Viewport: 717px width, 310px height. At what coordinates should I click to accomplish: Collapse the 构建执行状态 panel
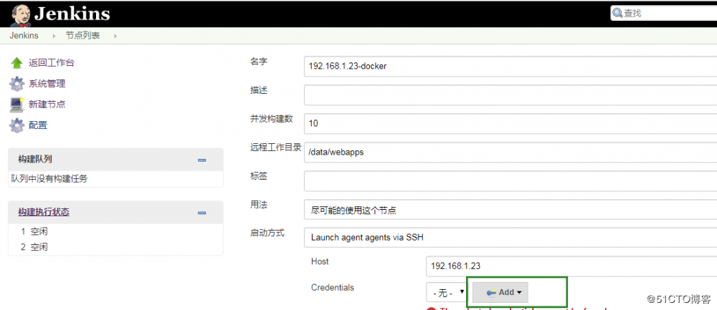[x=201, y=213]
